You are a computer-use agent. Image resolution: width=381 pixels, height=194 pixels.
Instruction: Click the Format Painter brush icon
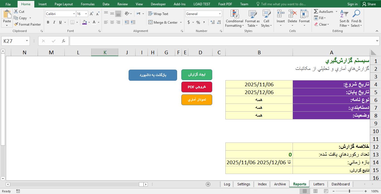(16, 24)
